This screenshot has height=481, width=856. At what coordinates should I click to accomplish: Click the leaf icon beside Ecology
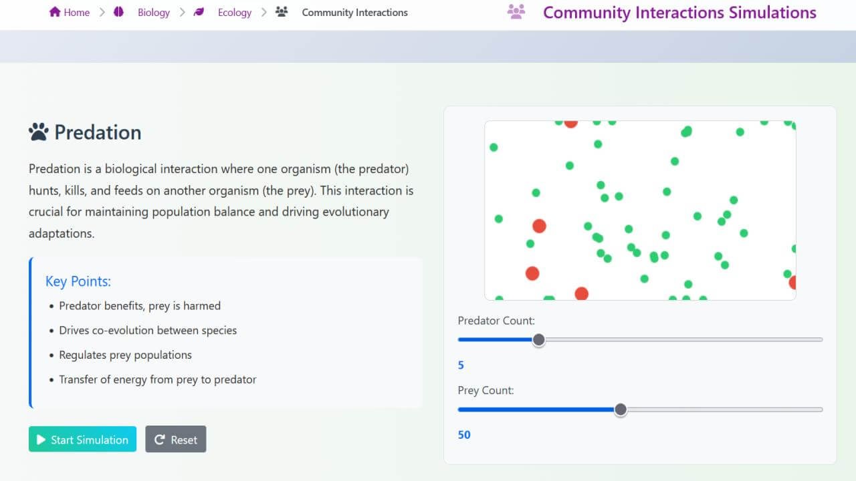(x=199, y=12)
